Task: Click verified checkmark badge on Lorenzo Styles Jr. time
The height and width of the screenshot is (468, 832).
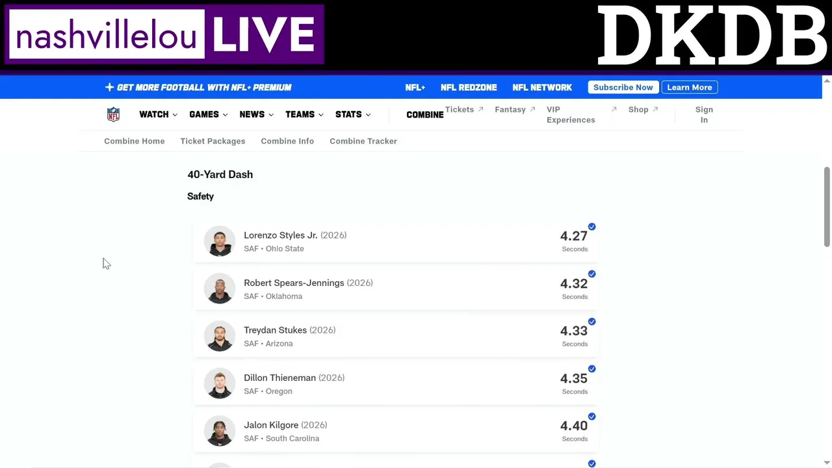Action: 591,227
